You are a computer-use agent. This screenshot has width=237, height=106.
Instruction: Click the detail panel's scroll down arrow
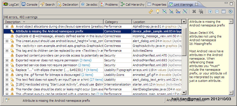[x=231, y=92]
